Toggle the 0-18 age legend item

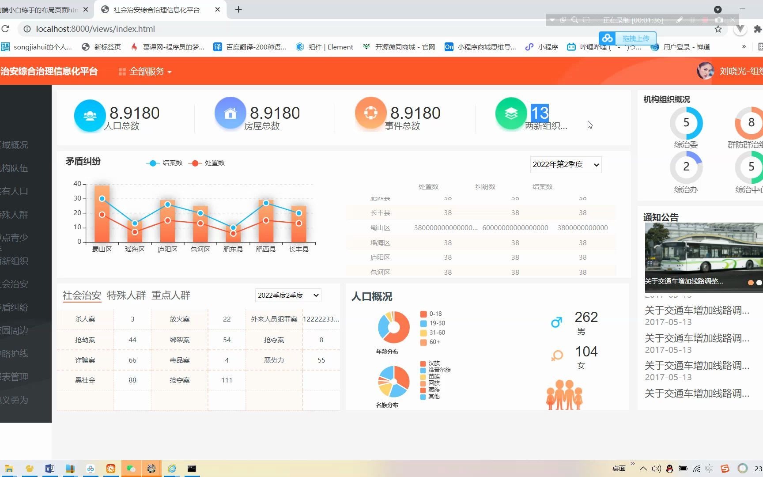[x=431, y=314]
